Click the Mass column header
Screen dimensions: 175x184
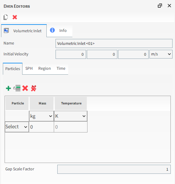pyautogui.click(x=41, y=103)
